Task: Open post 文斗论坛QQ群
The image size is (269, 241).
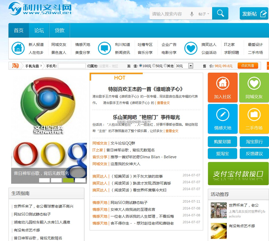Action: pyautogui.click(x=123, y=143)
